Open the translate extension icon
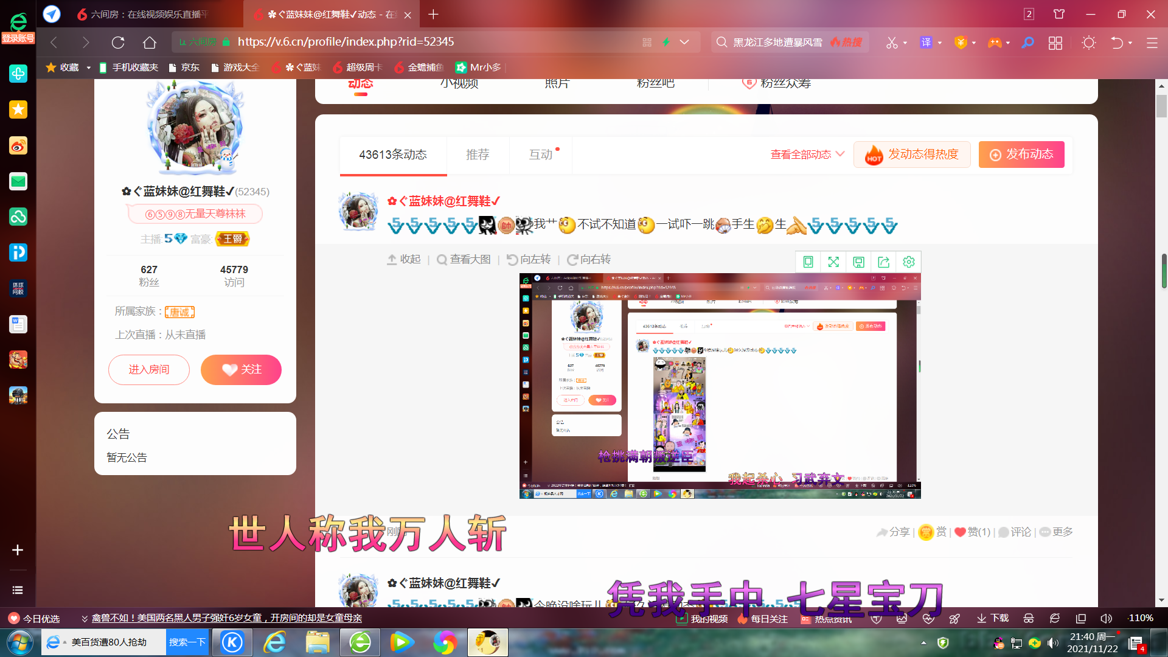The height and width of the screenshot is (657, 1168). click(x=926, y=43)
